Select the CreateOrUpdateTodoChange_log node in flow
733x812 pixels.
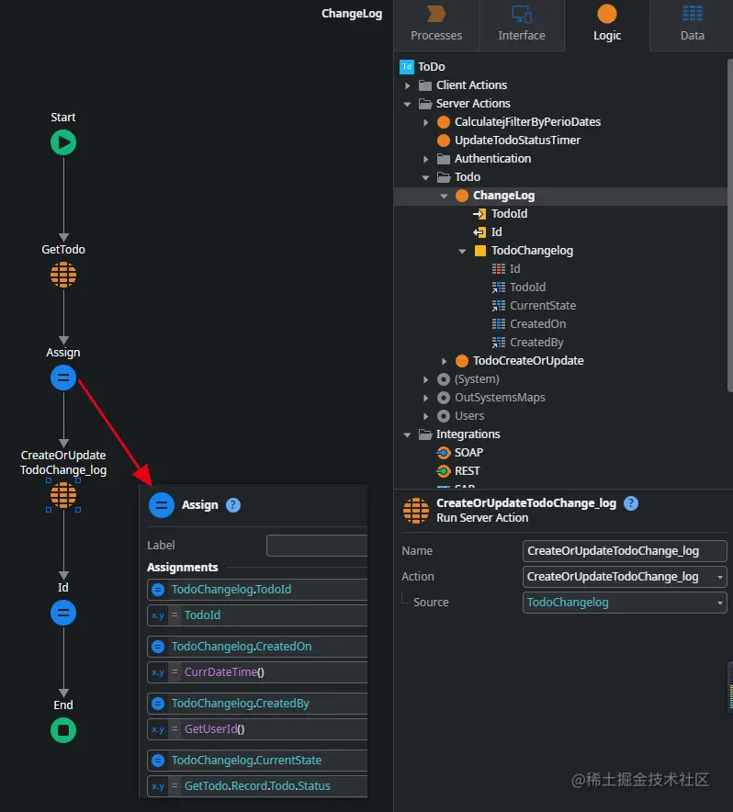click(63, 495)
